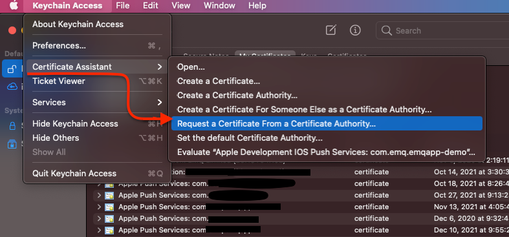This screenshot has width=509, height=237.
Task: Select the unlocked login keychain icon
Action: click(x=12, y=69)
